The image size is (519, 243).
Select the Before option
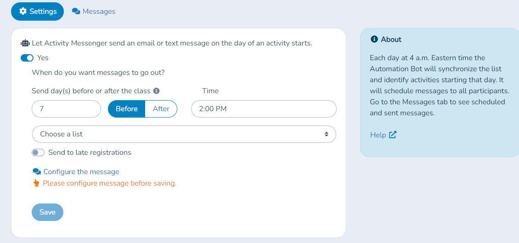coord(127,109)
